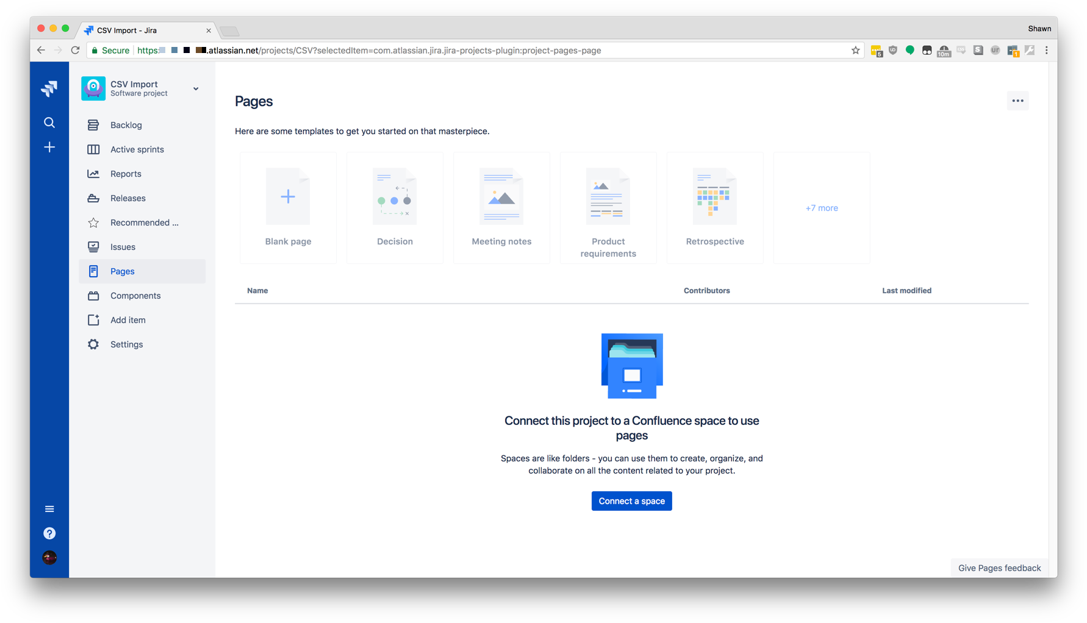Click the Add item label
The height and width of the screenshot is (623, 1087).
pyautogui.click(x=127, y=320)
